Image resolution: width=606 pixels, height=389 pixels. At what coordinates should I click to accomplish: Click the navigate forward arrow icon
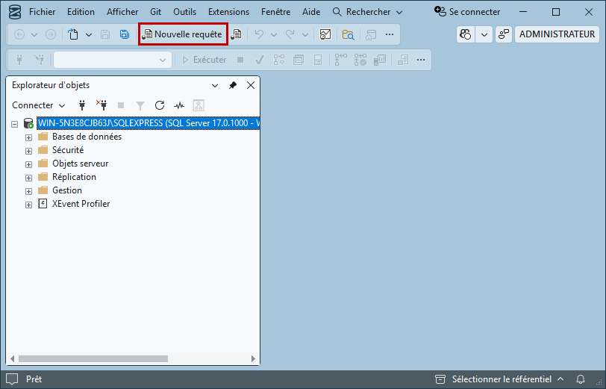coord(51,34)
